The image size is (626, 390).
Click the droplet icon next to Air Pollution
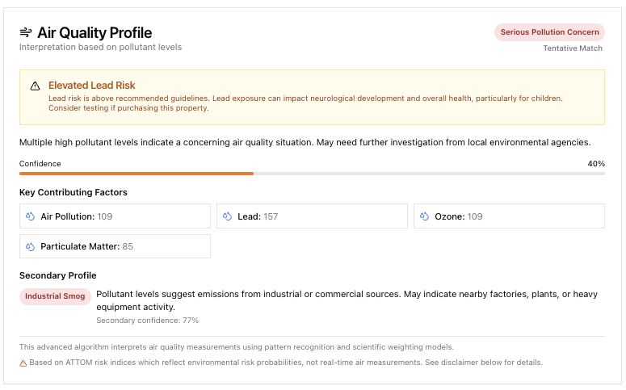(x=31, y=216)
